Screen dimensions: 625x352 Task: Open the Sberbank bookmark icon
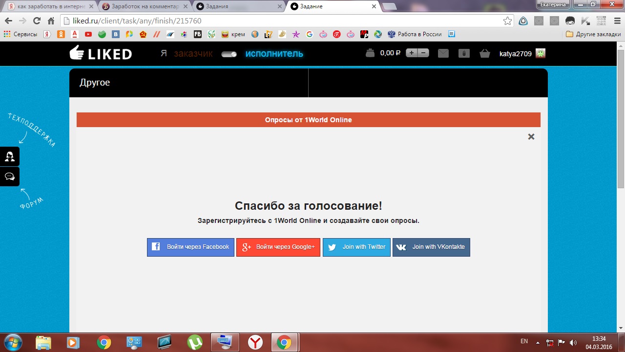click(x=102, y=34)
